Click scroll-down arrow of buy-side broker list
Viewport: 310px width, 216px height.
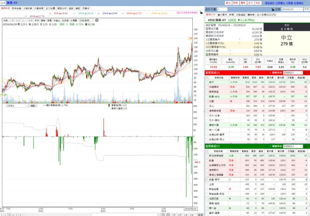309,142
